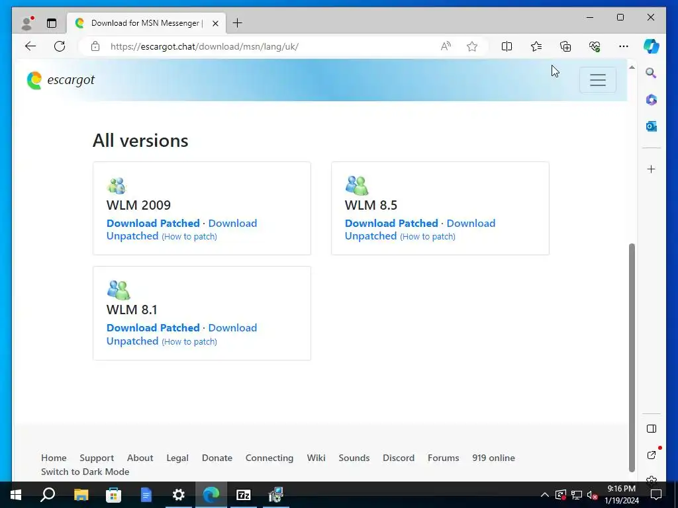
Task: Open taskbar Search
Action: 48,495
